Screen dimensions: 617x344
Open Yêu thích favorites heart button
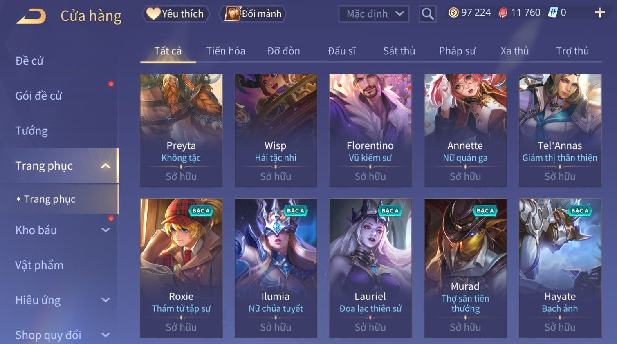pyautogui.click(x=175, y=14)
